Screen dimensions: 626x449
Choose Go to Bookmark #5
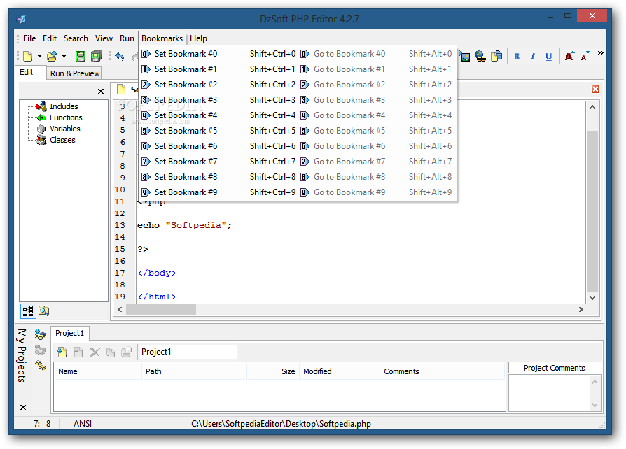pyautogui.click(x=377, y=131)
